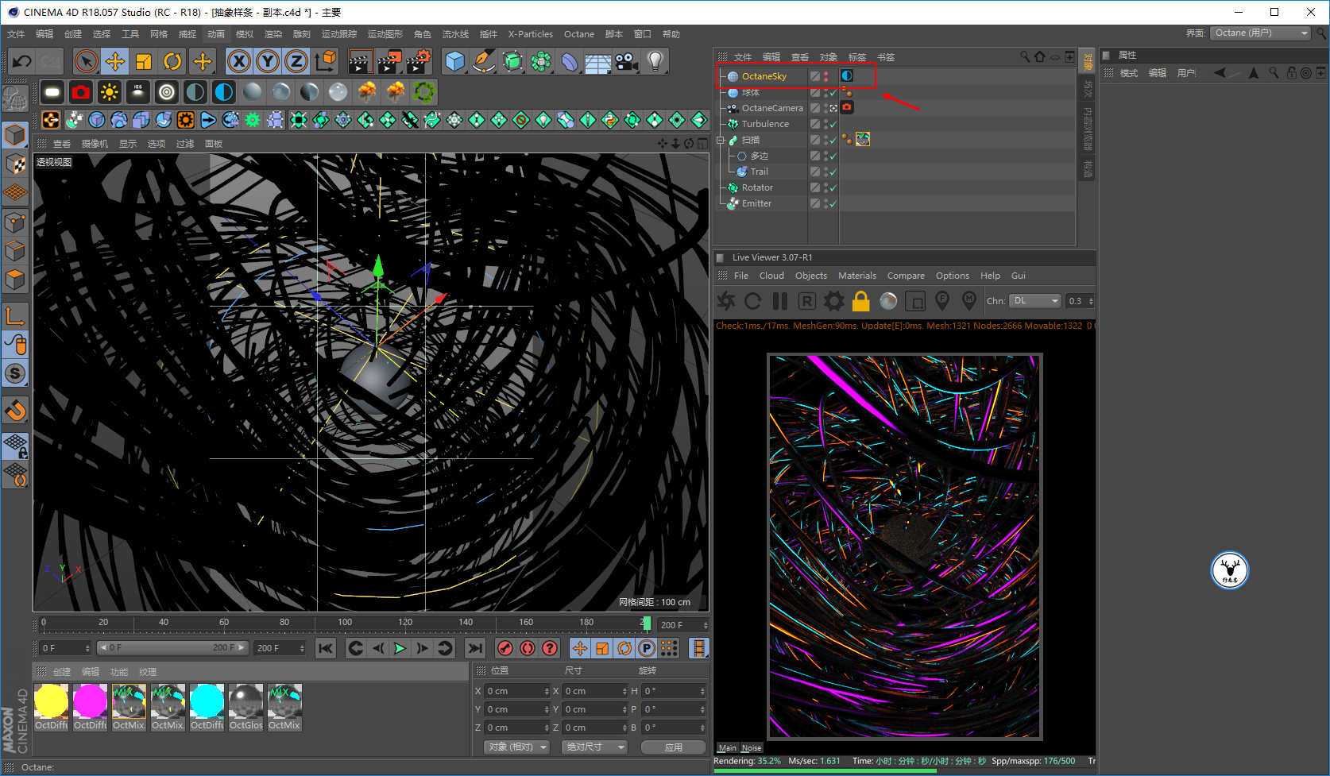
Task: Open the Chn DL channel dropdown
Action: pos(1035,301)
